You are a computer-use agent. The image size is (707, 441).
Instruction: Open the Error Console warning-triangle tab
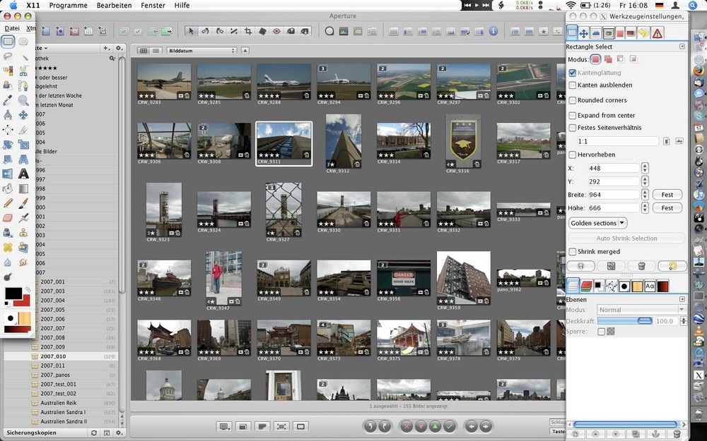pos(657,32)
